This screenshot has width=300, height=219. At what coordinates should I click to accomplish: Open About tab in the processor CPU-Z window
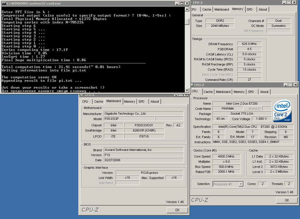[x=264, y=92]
